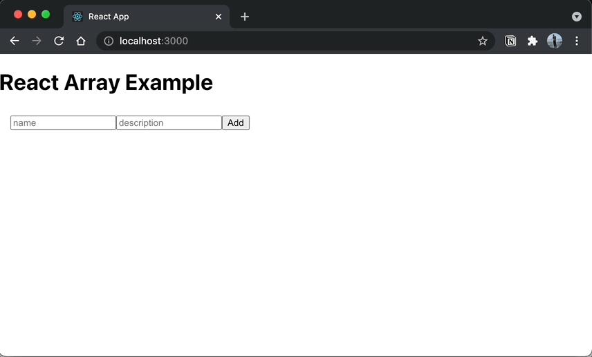Click the React Array Example heading

click(107, 82)
